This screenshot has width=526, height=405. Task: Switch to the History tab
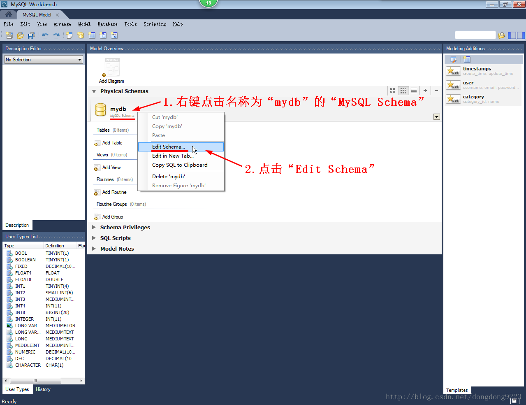[x=43, y=389]
